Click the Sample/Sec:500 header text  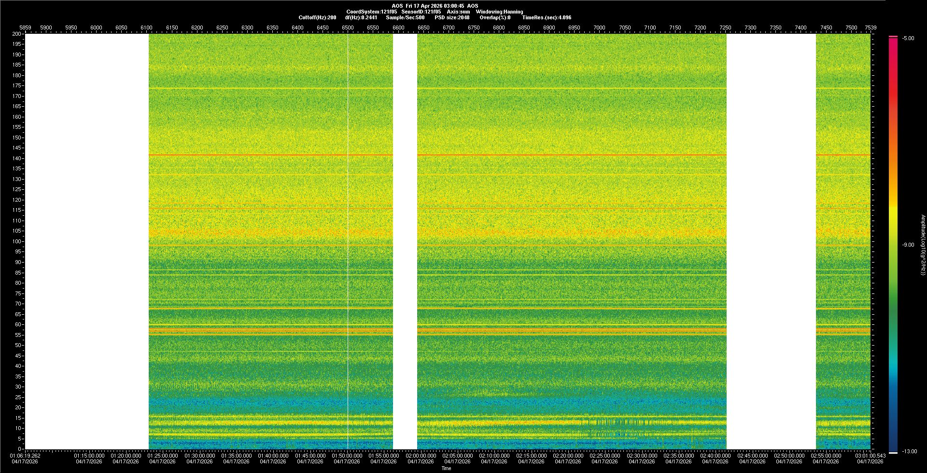[x=405, y=17]
